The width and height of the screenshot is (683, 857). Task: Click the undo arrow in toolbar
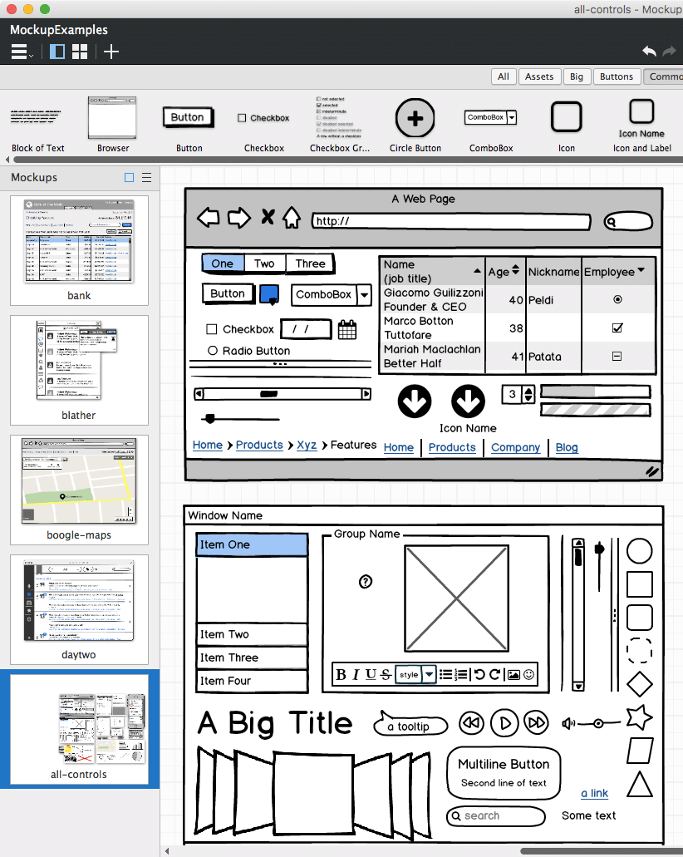[x=649, y=52]
